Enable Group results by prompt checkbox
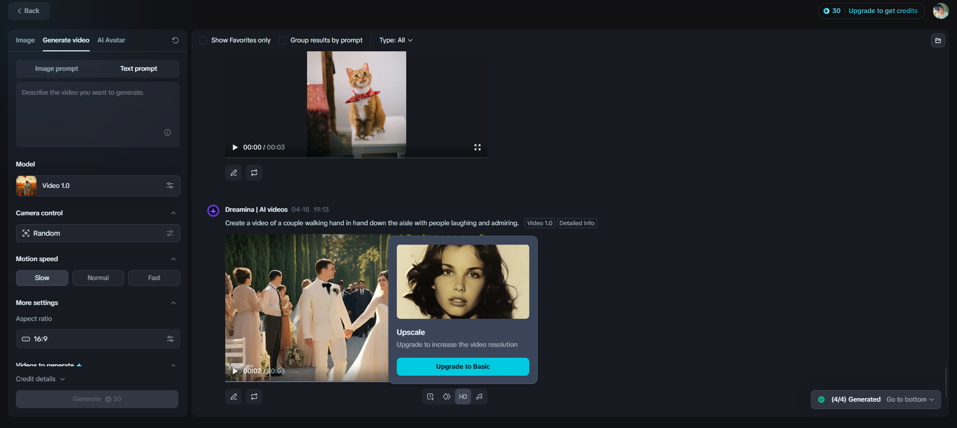The width and height of the screenshot is (957, 428). (283, 40)
